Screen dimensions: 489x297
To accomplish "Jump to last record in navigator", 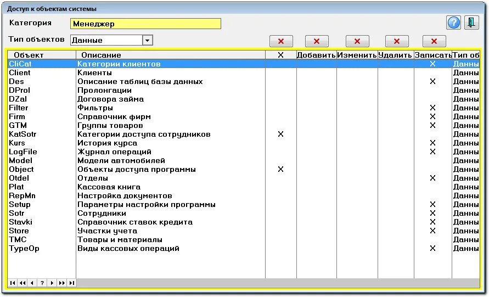I will pos(72,283).
